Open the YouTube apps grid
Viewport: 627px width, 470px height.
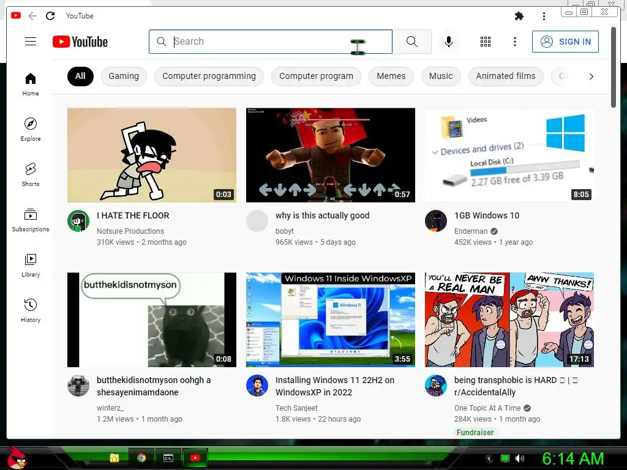486,42
